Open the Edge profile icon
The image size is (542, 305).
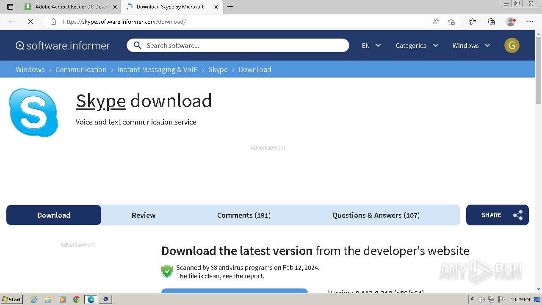511,22
